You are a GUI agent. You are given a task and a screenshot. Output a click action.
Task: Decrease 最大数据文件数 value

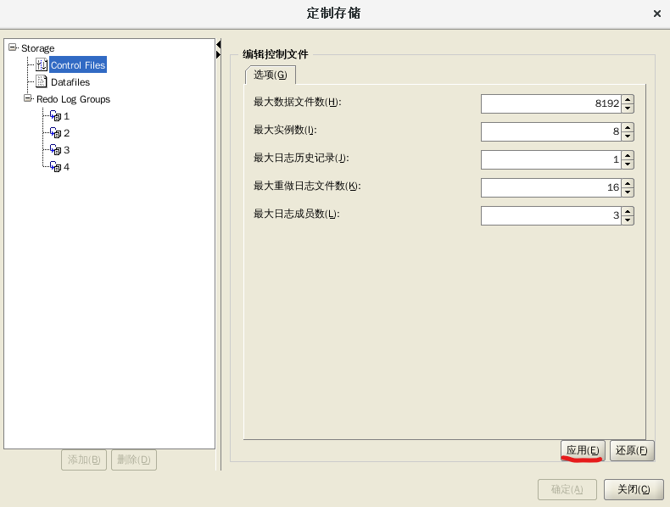click(x=628, y=109)
